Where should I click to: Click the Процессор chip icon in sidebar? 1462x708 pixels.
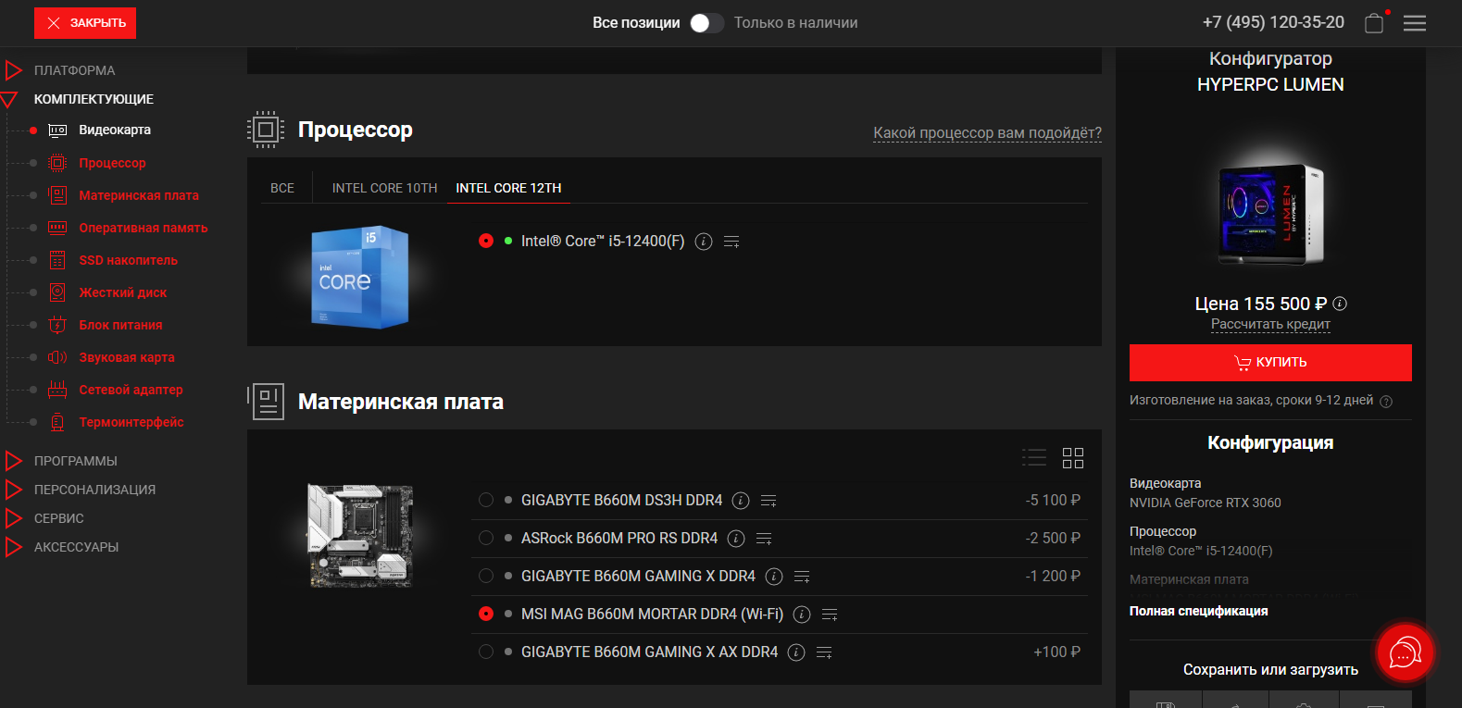tap(57, 163)
